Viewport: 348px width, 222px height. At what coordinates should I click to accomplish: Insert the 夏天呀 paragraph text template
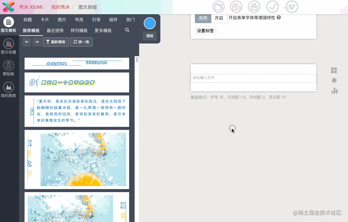coord(77,111)
